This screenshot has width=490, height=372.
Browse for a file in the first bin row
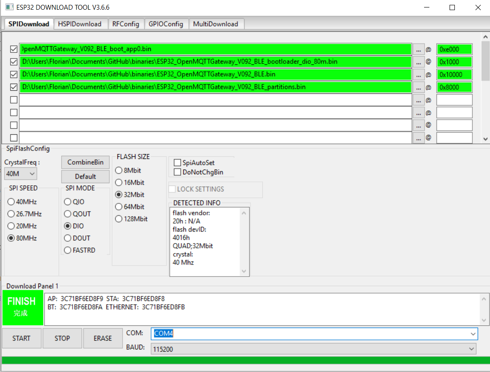[x=418, y=49]
